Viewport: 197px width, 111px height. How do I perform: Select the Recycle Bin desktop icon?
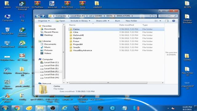point(7,31)
